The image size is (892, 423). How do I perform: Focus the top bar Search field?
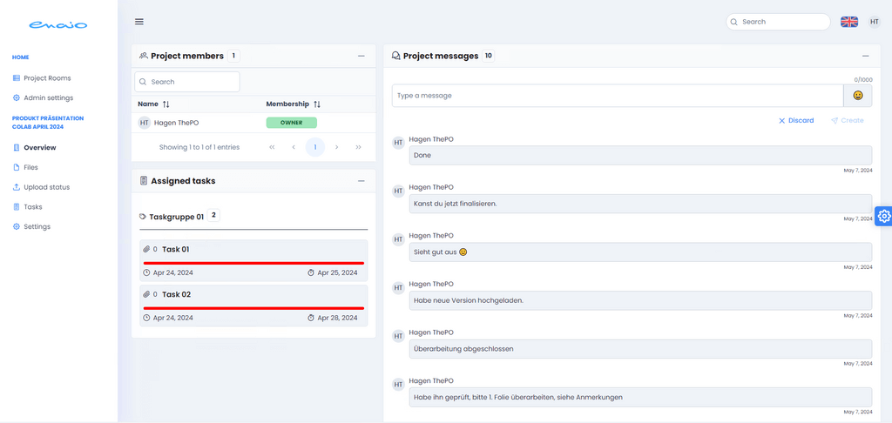(778, 22)
